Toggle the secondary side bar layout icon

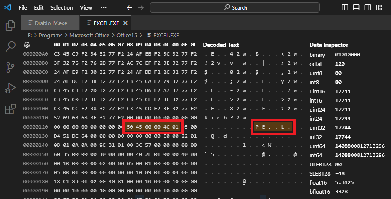pyautogui.click(x=368, y=7)
